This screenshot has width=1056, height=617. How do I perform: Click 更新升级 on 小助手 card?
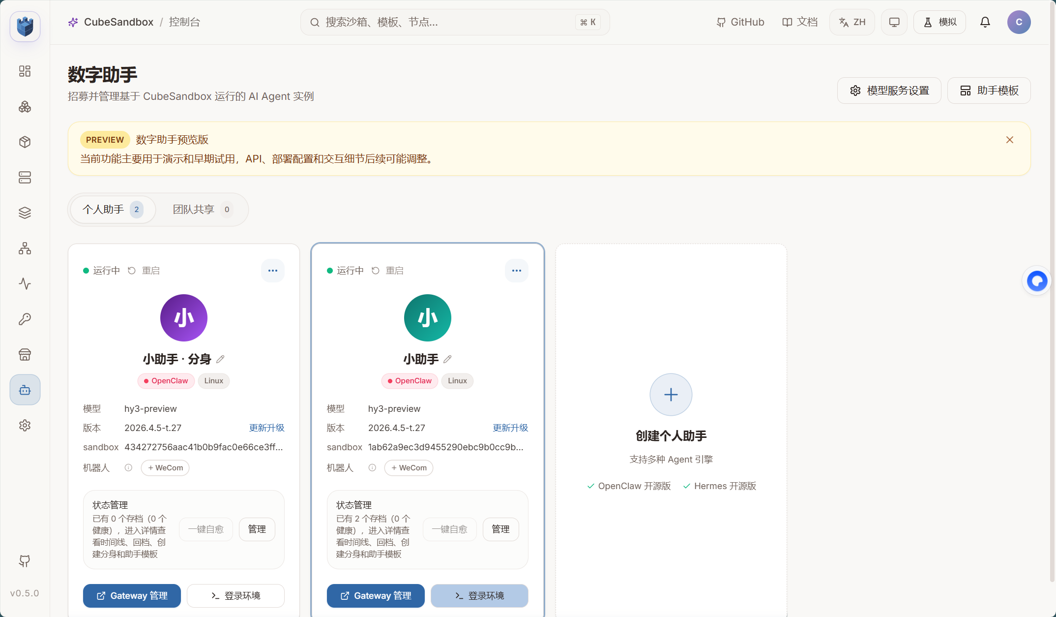511,428
